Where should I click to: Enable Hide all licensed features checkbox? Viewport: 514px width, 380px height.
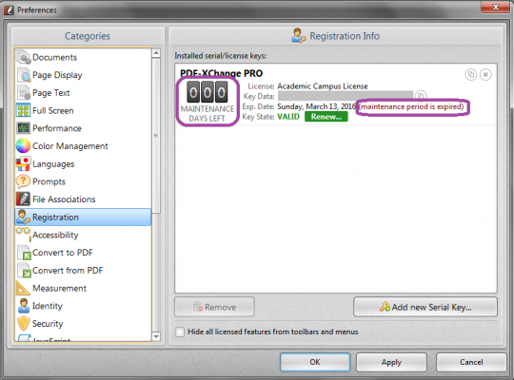click(x=180, y=332)
